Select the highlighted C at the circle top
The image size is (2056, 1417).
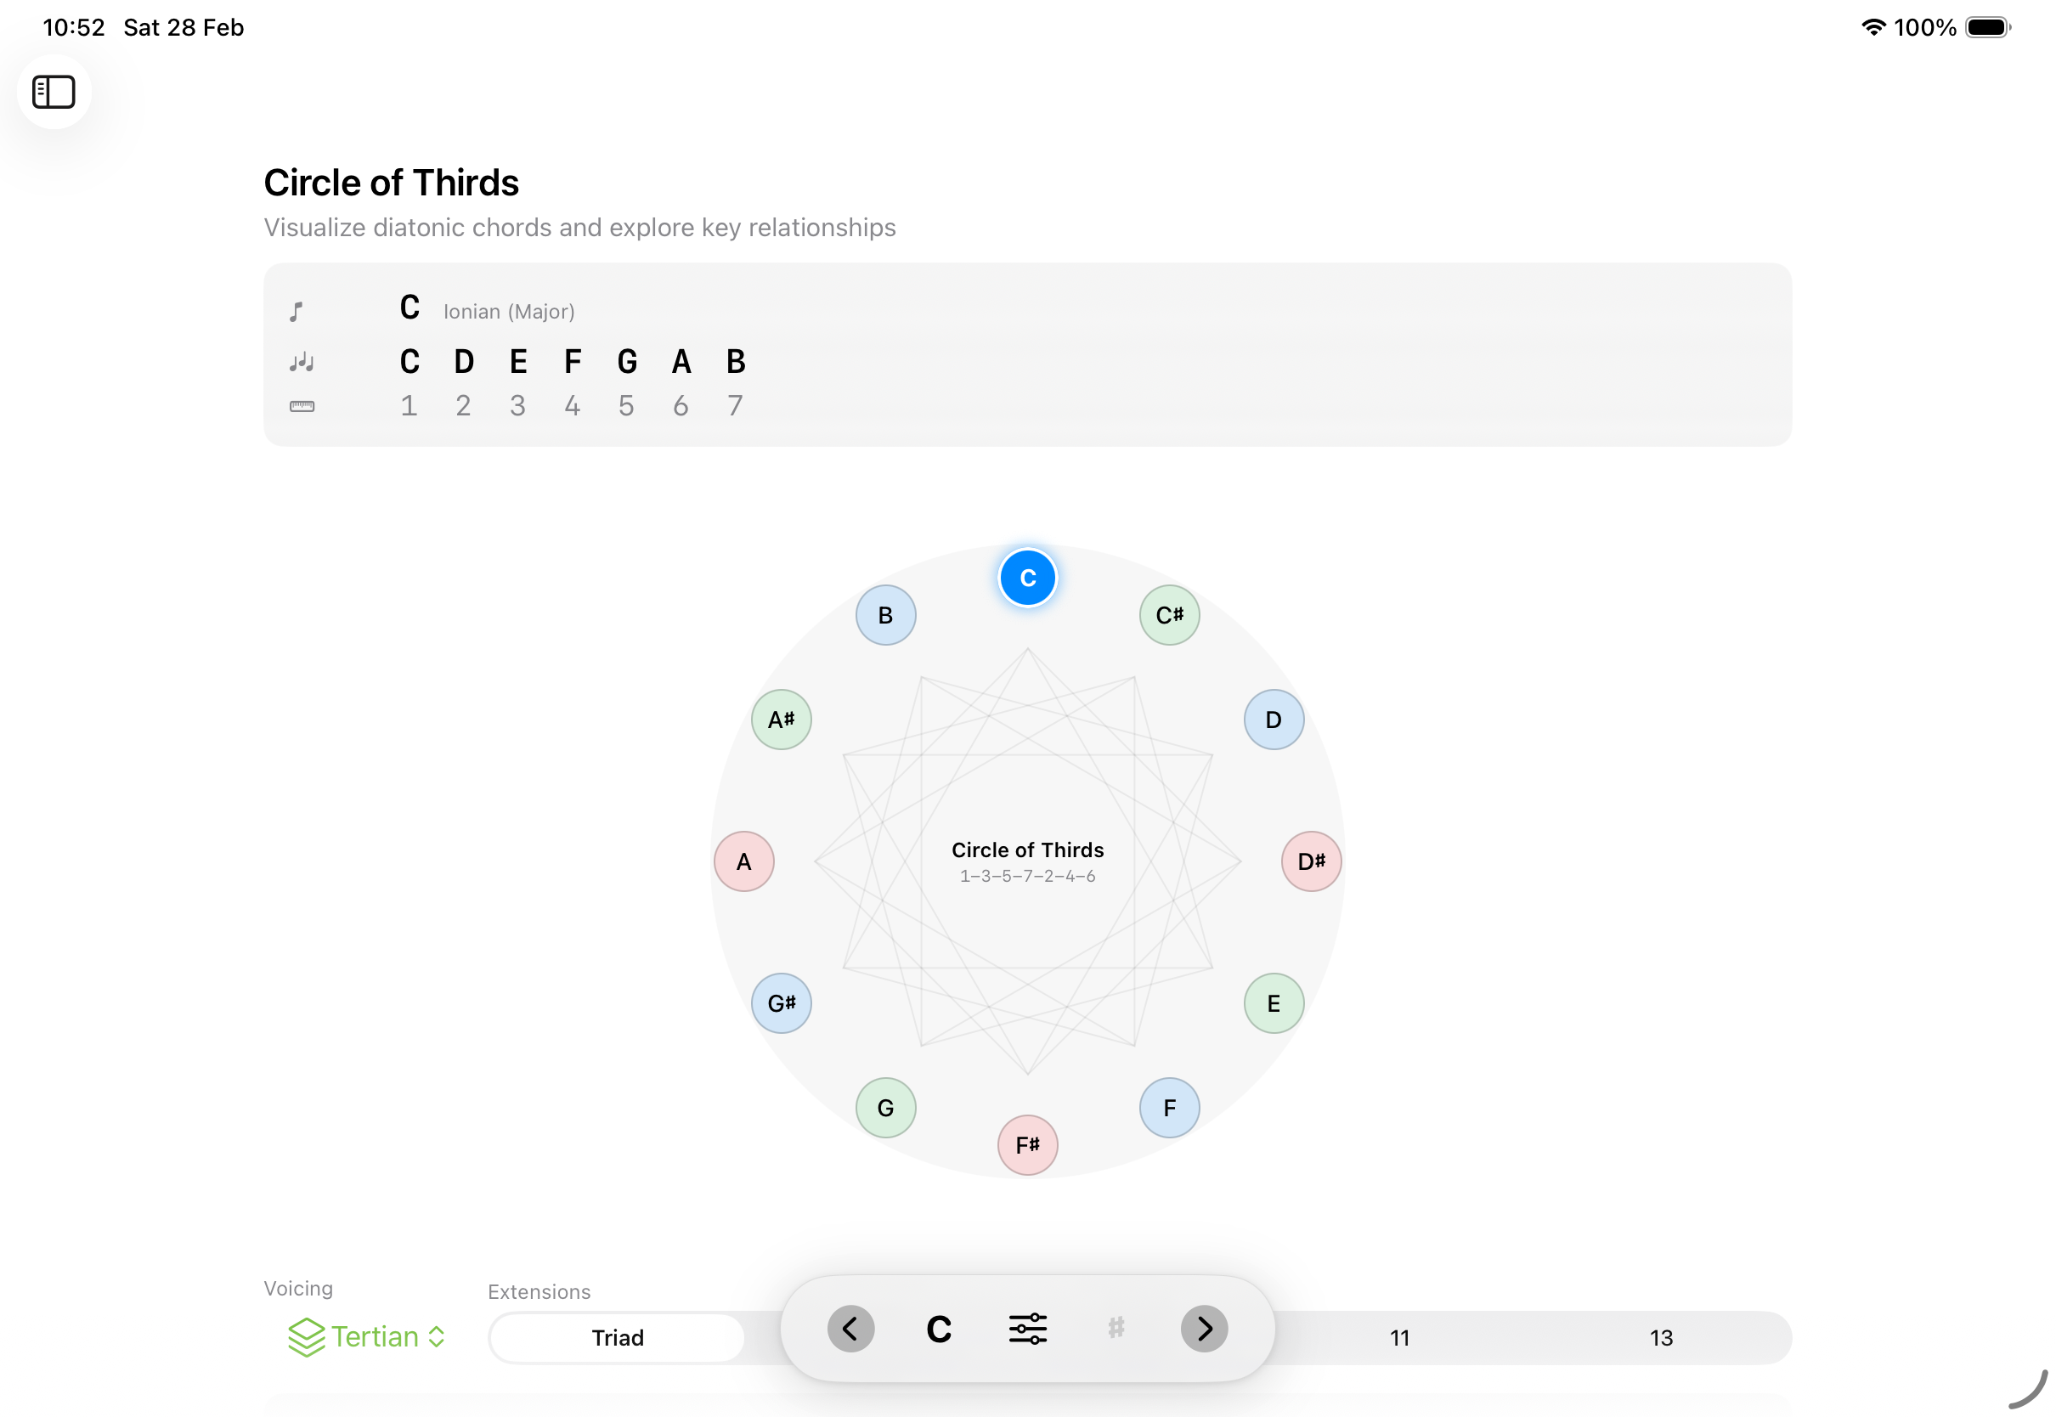pos(1028,577)
